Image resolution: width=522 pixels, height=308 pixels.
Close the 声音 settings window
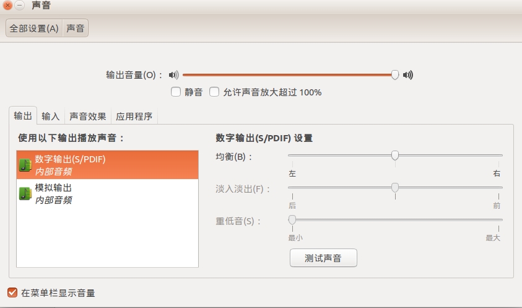(x=7, y=6)
